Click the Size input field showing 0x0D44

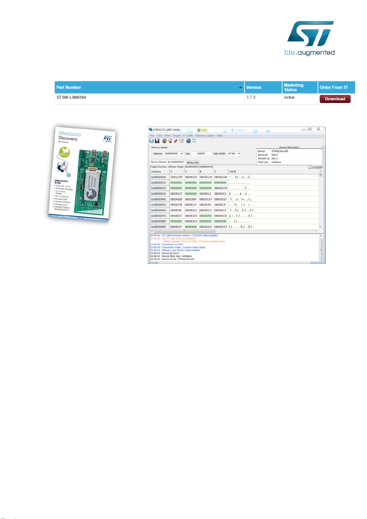coord(201,153)
